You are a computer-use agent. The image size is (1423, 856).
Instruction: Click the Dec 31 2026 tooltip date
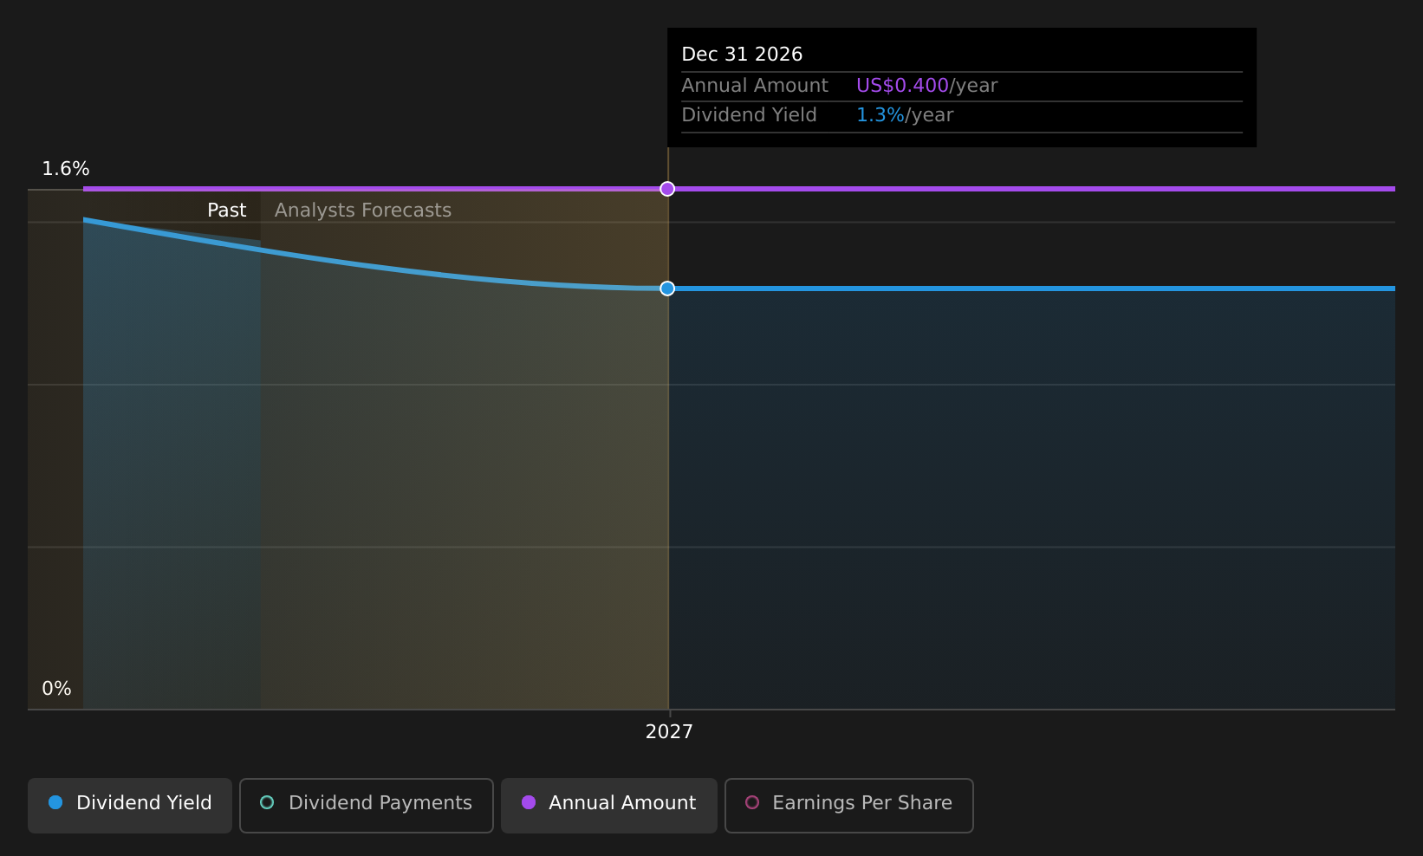point(742,55)
